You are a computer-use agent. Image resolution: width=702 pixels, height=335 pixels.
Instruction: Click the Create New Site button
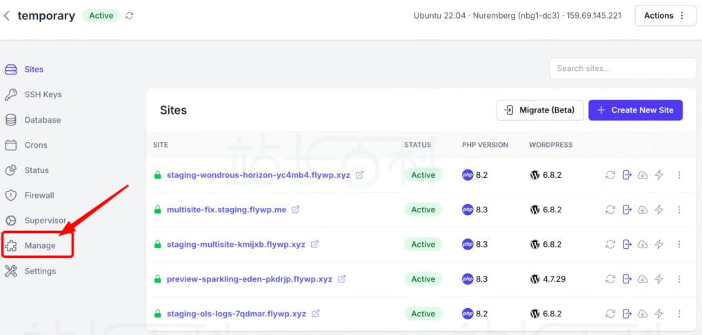pyautogui.click(x=635, y=110)
